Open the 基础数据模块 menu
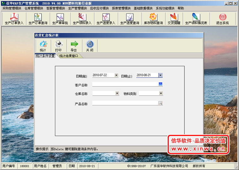Screen dimensions: 239x170 (143, 8)
